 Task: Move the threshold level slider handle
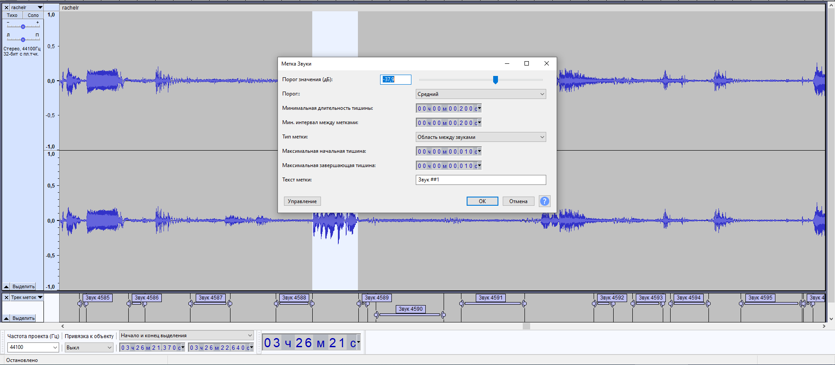(x=495, y=79)
